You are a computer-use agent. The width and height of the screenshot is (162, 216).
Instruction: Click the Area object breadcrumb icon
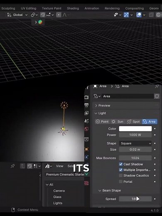(95, 86)
